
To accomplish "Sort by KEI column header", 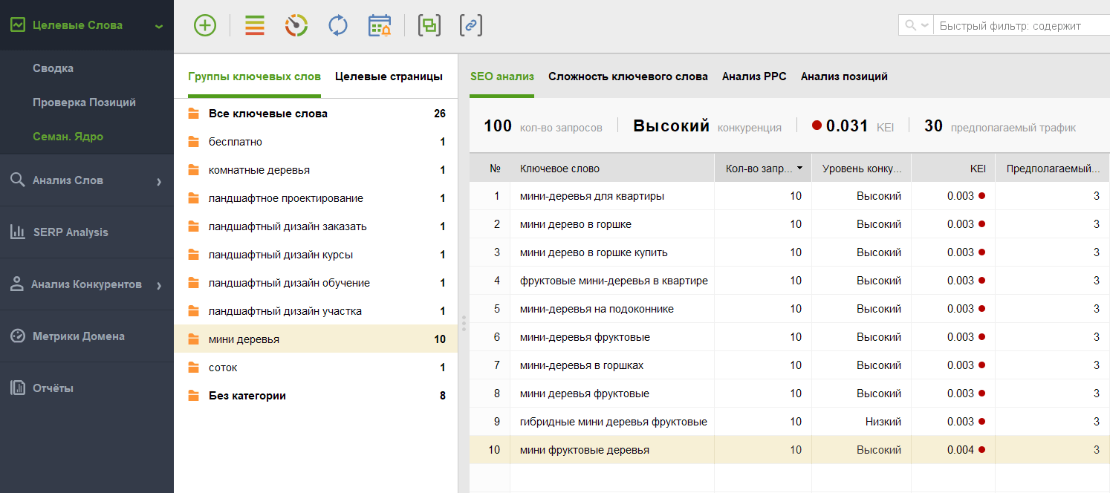I will [x=953, y=169].
